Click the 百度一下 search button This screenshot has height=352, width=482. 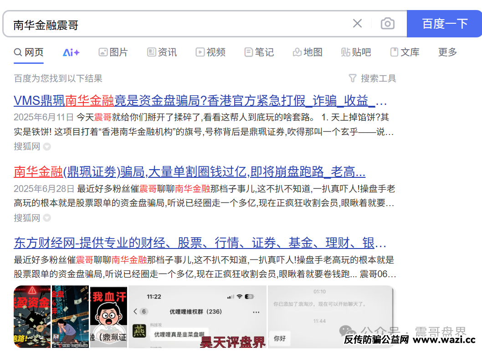(x=445, y=24)
